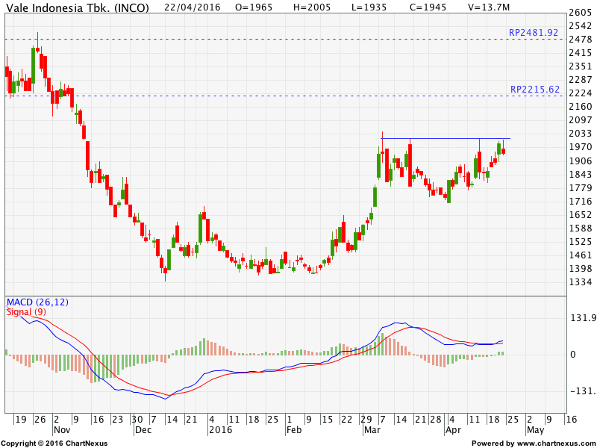The width and height of the screenshot is (597, 448).
Task: Click the volume value V=13.7M
Action: [489, 7]
